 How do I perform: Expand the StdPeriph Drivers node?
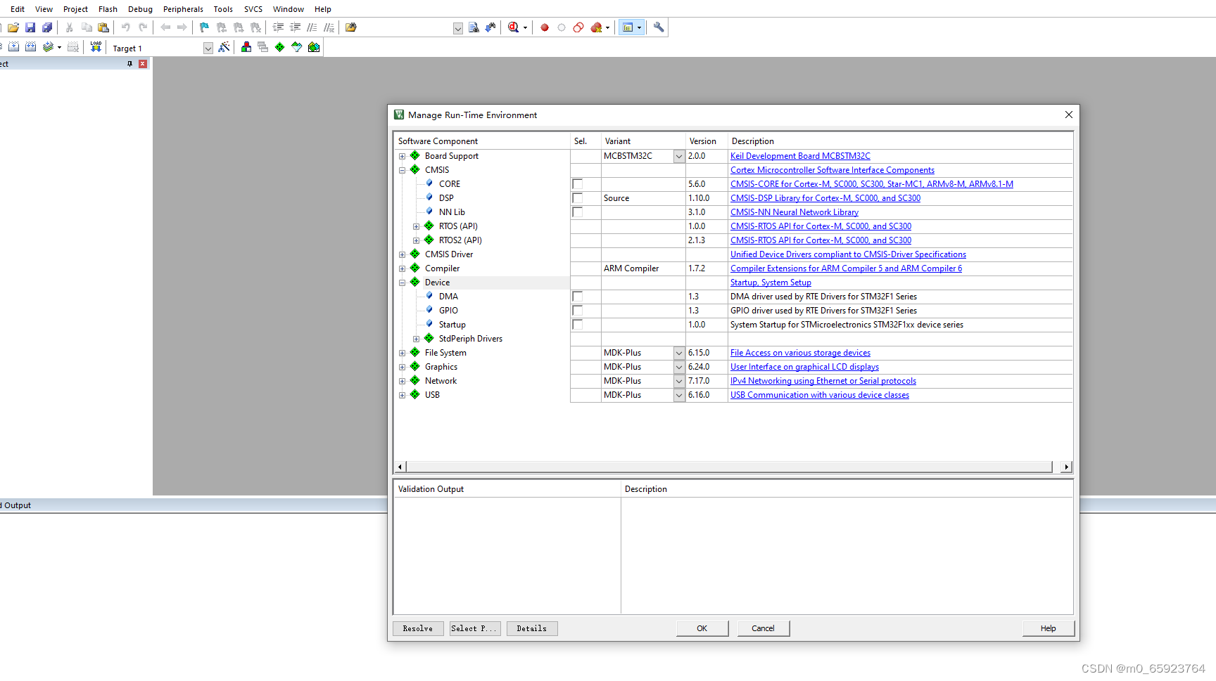pyautogui.click(x=417, y=339)
